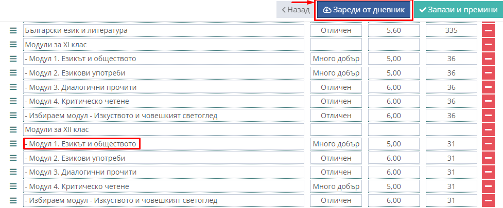Edit the Модули за XII клас name field
Image resolution: width=503 pixels, height=208 pixels.
pos(164,129)
